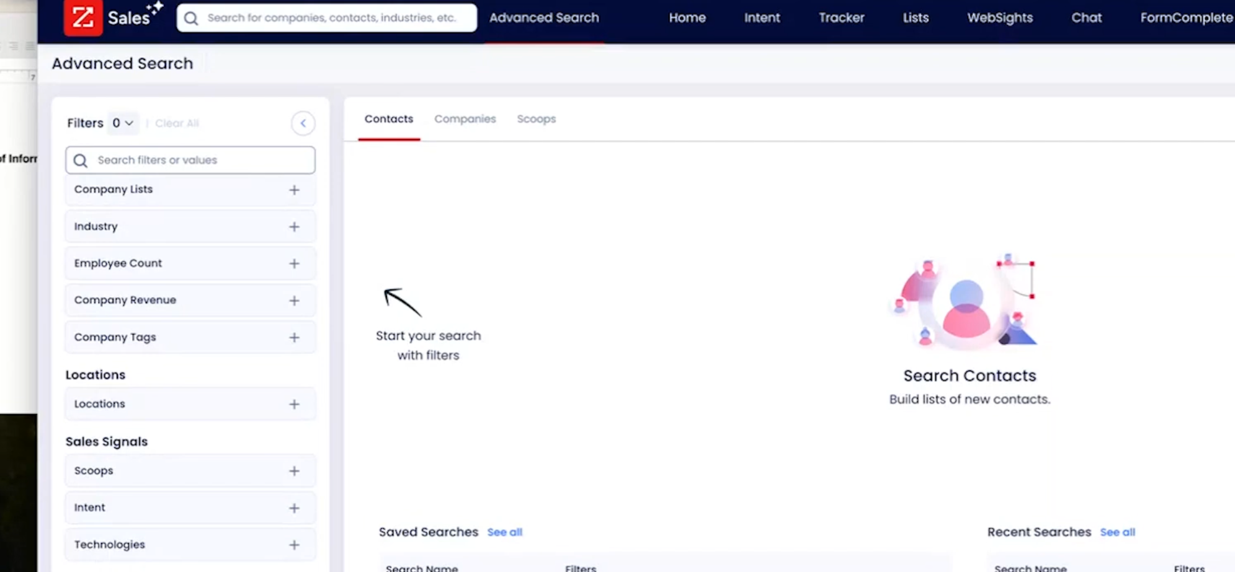Open the Filters count dropdown
Viewport: 1235px width, 572px height.
point(123,123)
